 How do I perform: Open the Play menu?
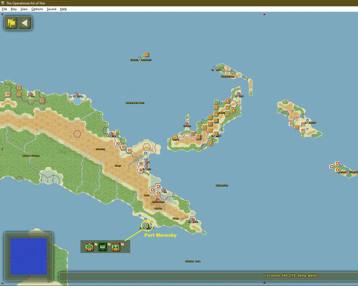(14, 9)
